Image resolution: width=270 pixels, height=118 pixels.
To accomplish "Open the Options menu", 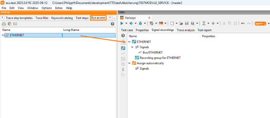I will 47,8.
